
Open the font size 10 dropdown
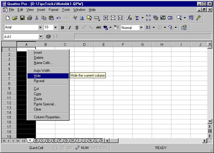tap(55, 28)
